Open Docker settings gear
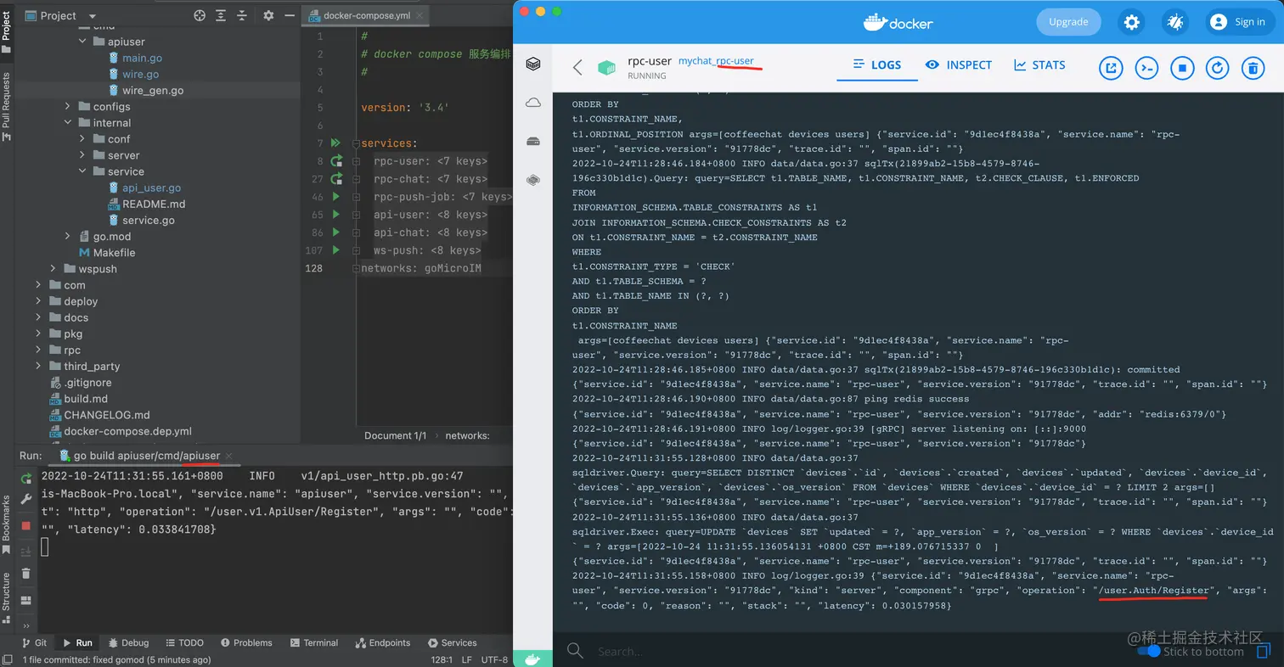This screenshot has height=667, width=1284. point(1132,23)
